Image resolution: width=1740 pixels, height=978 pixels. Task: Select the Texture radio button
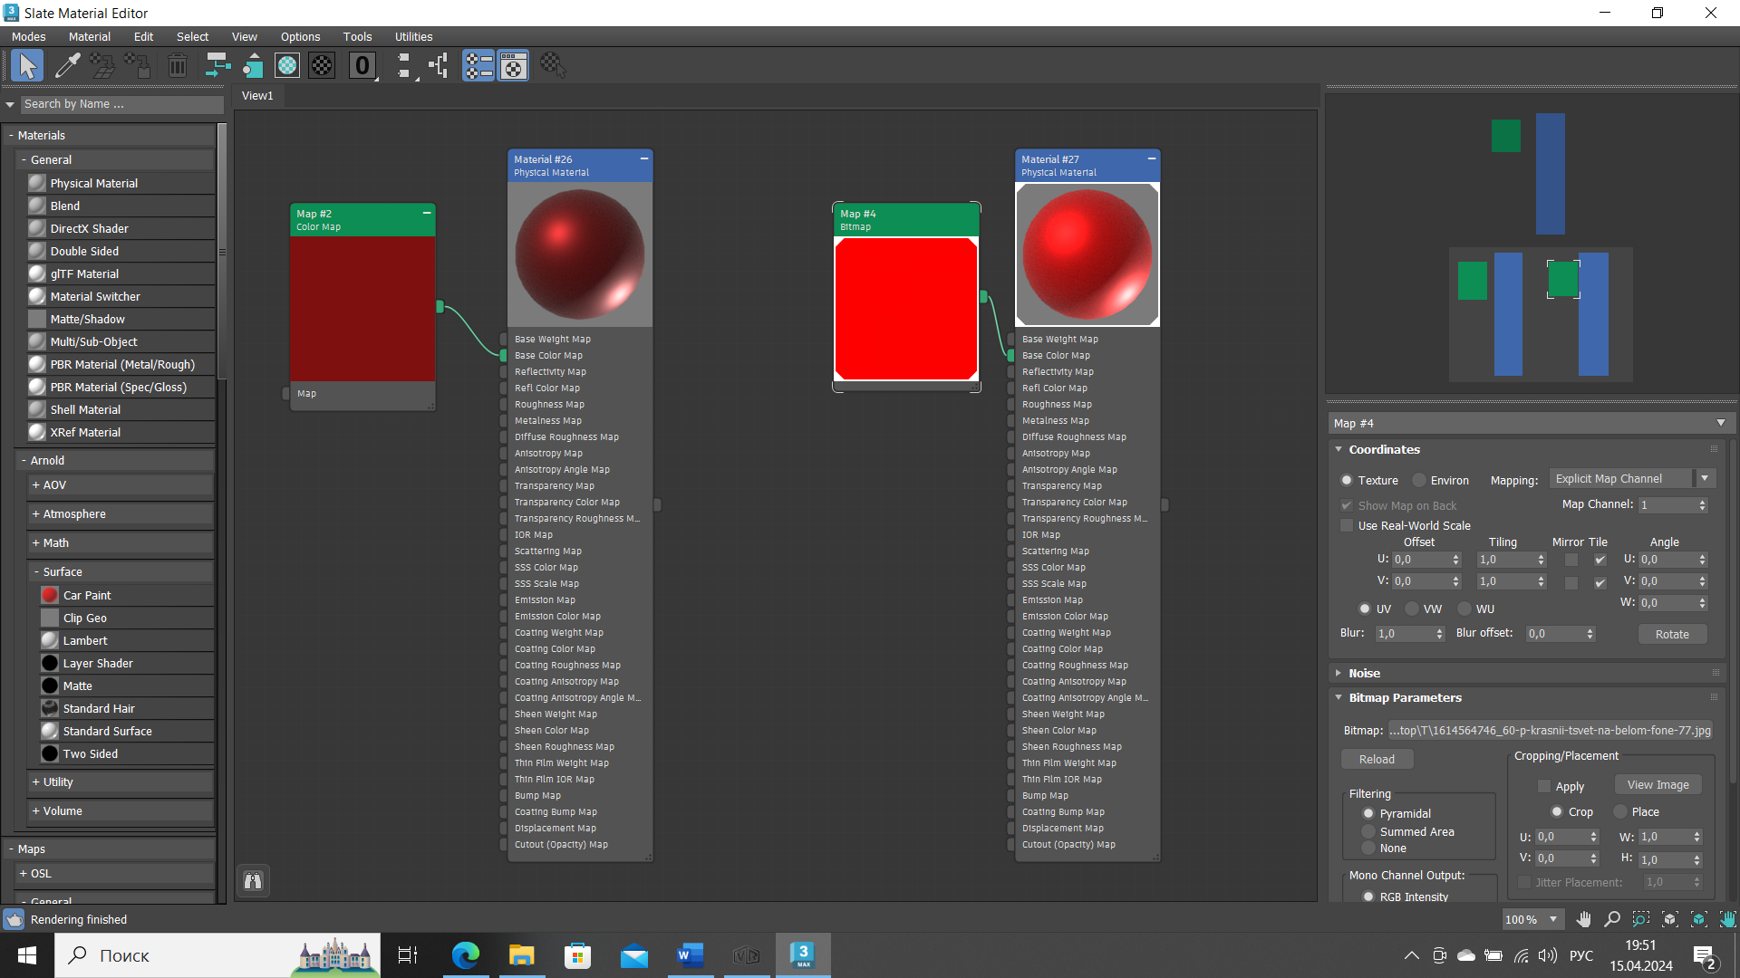(1347, 480)
